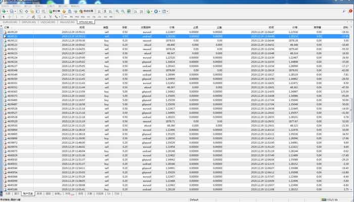This screenshot has height=202, width=354.
Task: Open the Market Watch window icon
Action: [x=21, y=11]
